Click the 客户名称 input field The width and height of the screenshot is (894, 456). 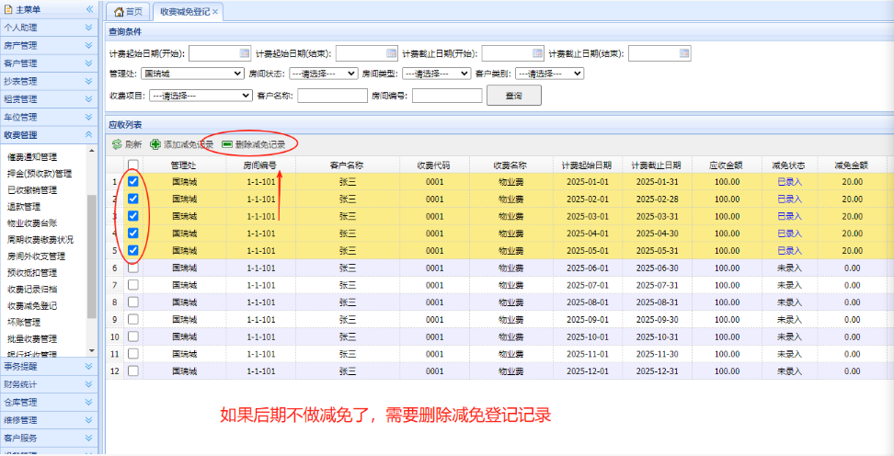coord(332,96)
